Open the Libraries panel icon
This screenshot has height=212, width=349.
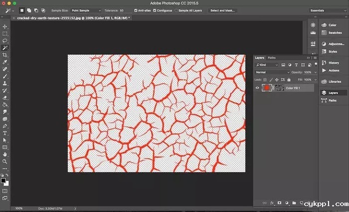click(324, 81)
